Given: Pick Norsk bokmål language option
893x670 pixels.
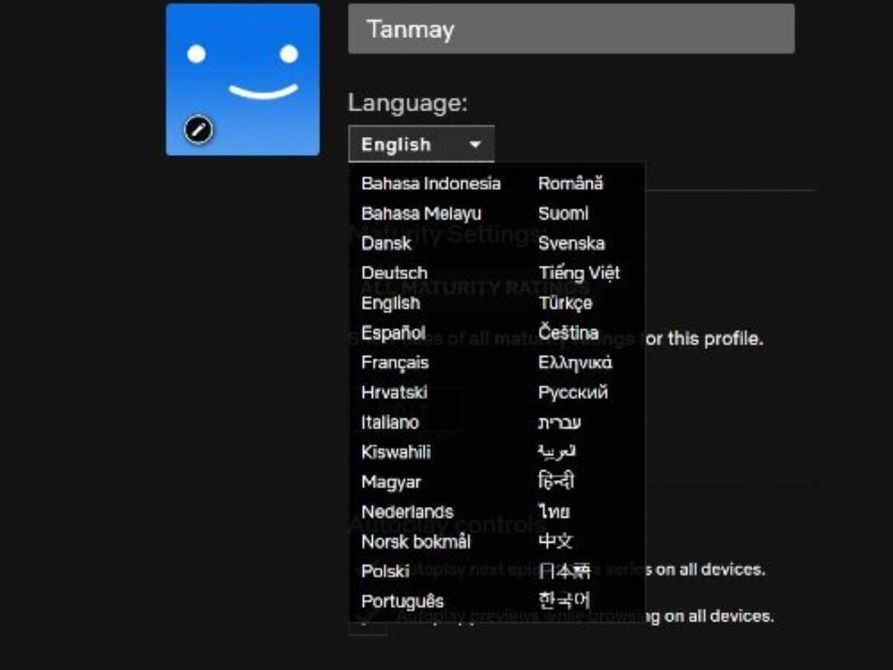Looking at the screenshot, I should [x=416, y=542].
